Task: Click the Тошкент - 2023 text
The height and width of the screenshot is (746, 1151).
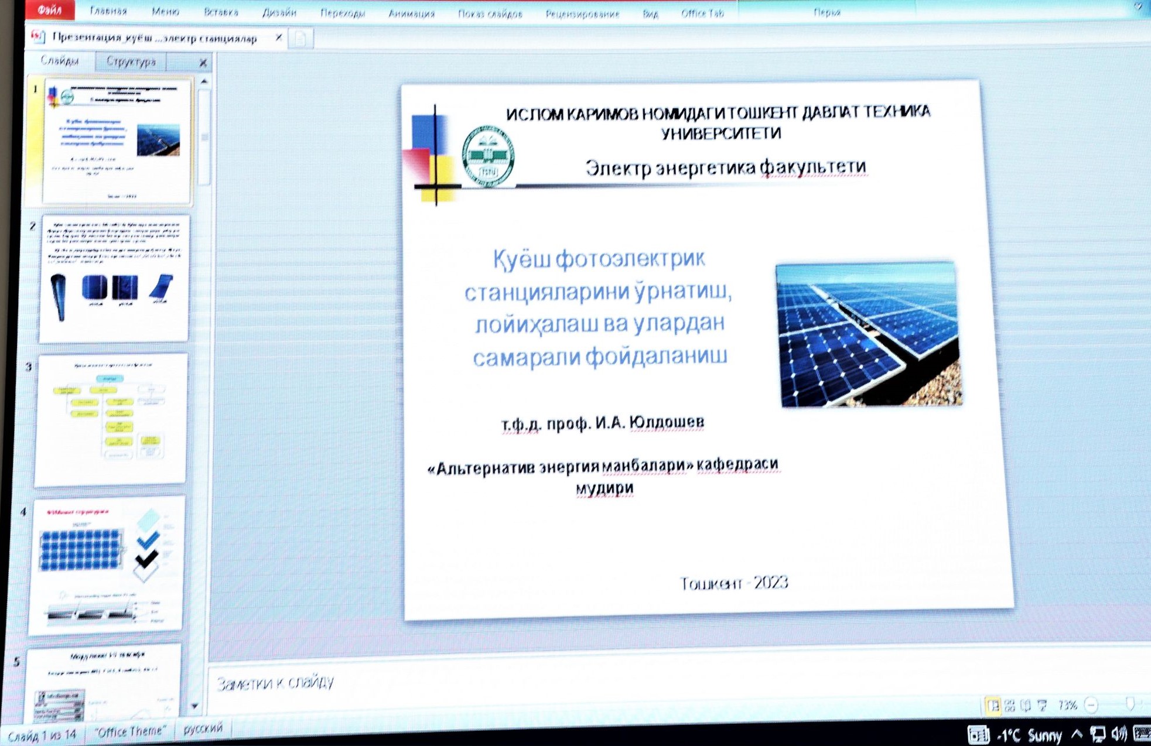Action: coord(733,583)
